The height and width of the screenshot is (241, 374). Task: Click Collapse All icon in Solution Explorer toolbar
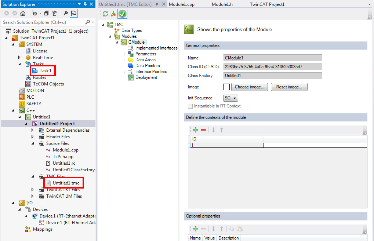[x=47, y=13]
